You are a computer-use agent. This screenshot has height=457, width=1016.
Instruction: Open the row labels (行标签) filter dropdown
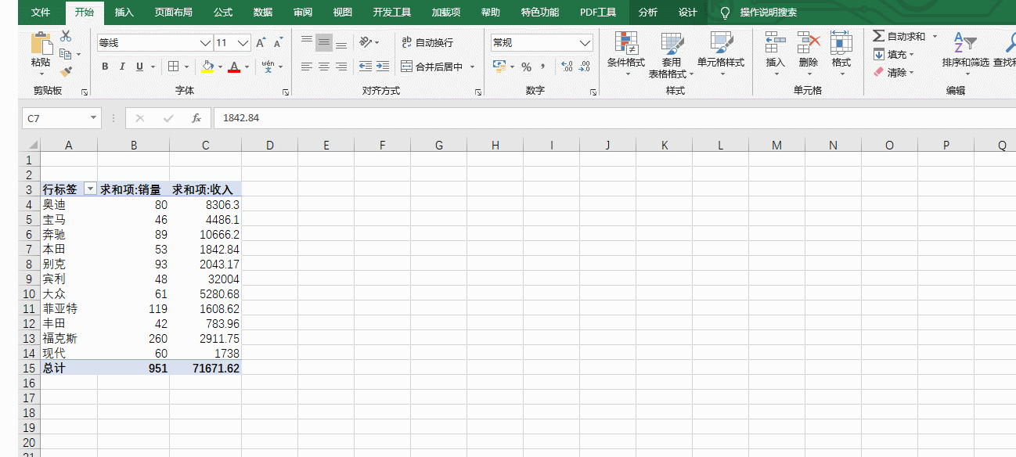tap(90, 189)
